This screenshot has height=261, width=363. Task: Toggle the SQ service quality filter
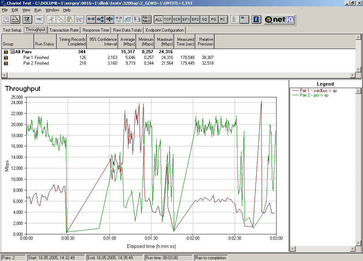click(x=204, y=20)
